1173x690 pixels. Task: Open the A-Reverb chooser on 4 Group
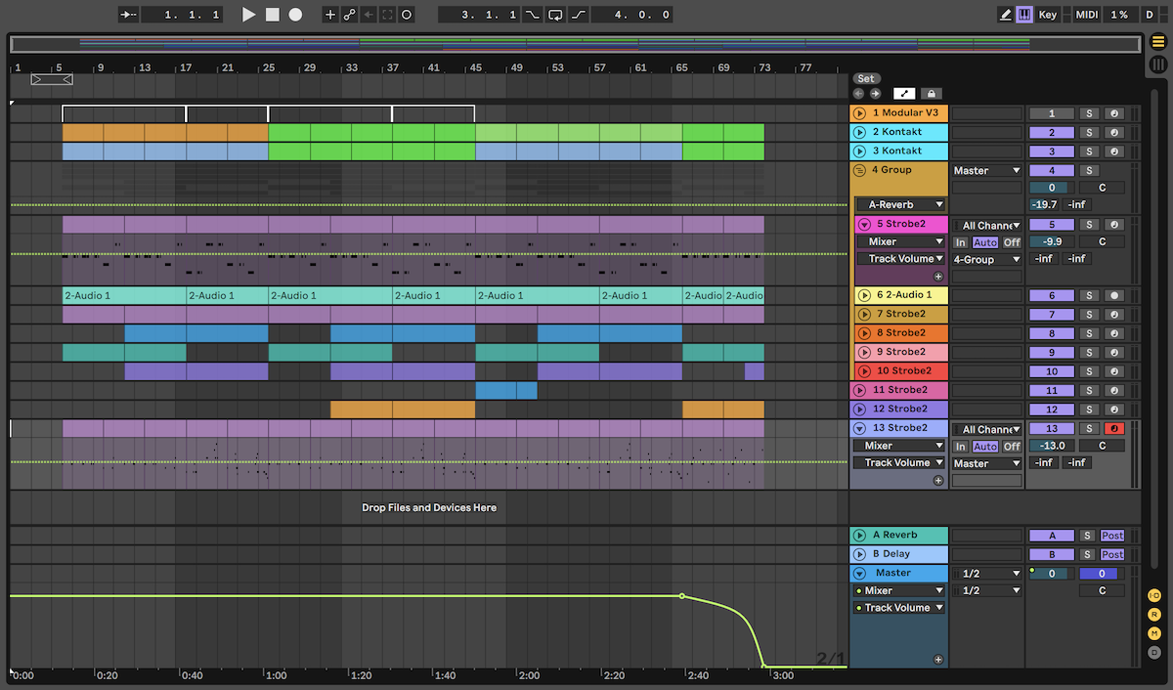(900, 204)
